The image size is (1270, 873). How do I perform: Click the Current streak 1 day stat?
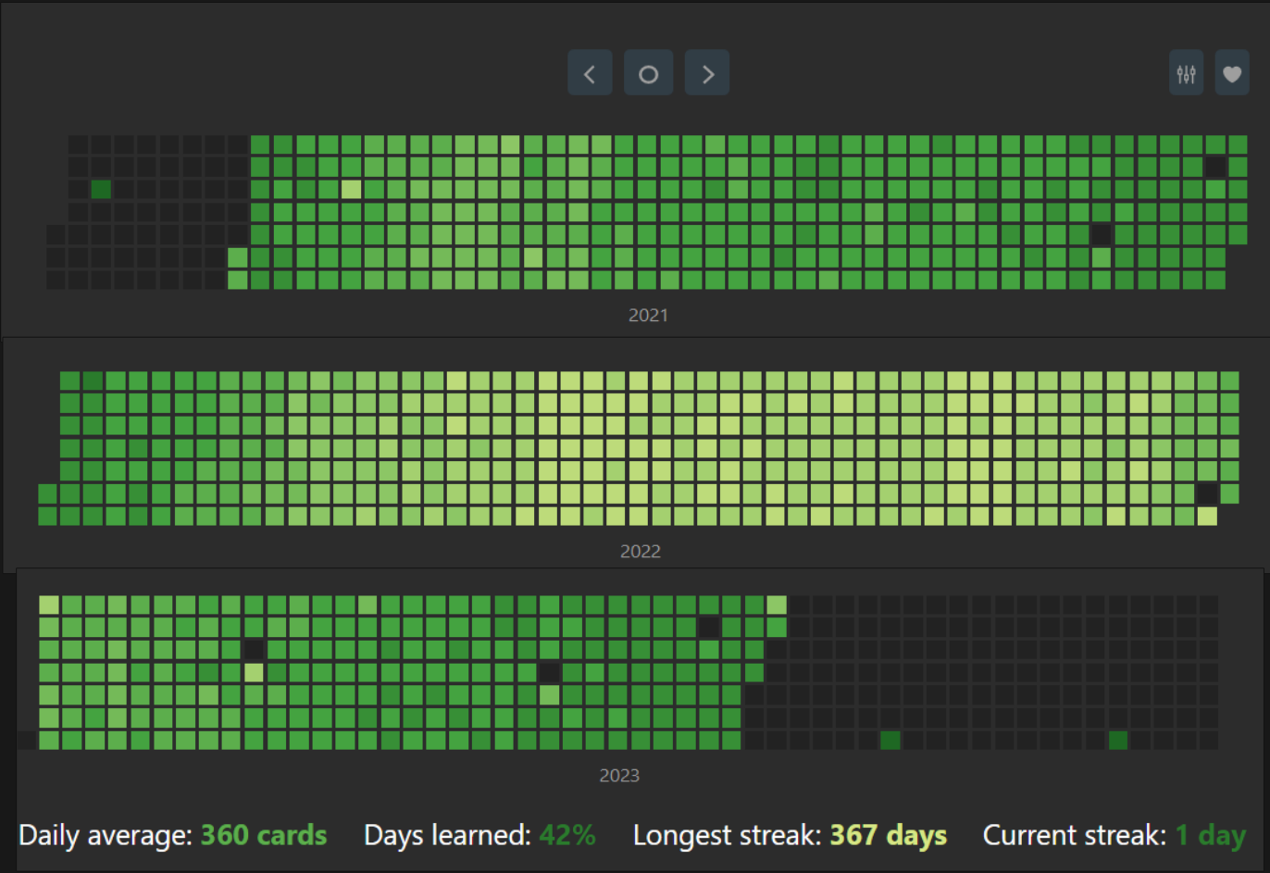pos(1114,835)
